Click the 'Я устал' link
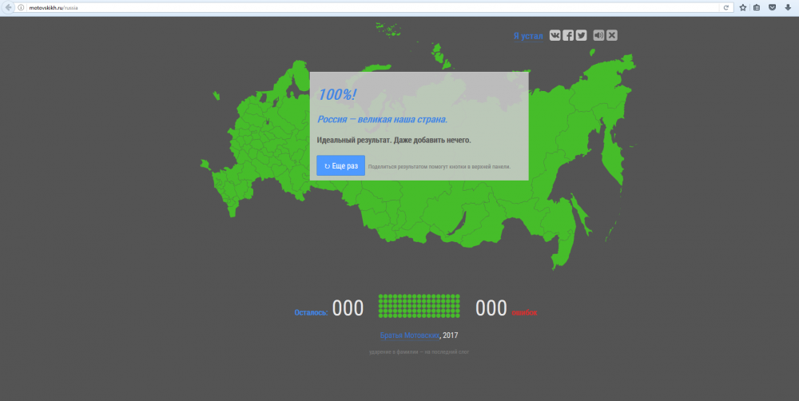799x401 pixels. coord(528,36)
